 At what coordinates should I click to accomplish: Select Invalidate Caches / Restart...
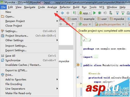[x=29, y=65]
